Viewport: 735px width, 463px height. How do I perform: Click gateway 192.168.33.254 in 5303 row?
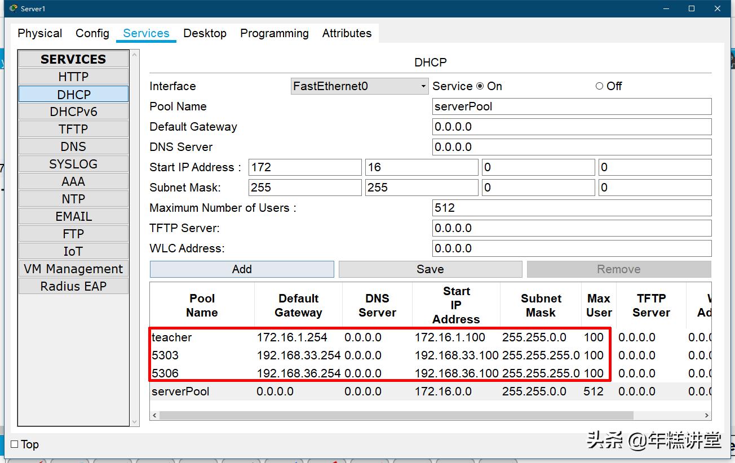coord(299,355)
